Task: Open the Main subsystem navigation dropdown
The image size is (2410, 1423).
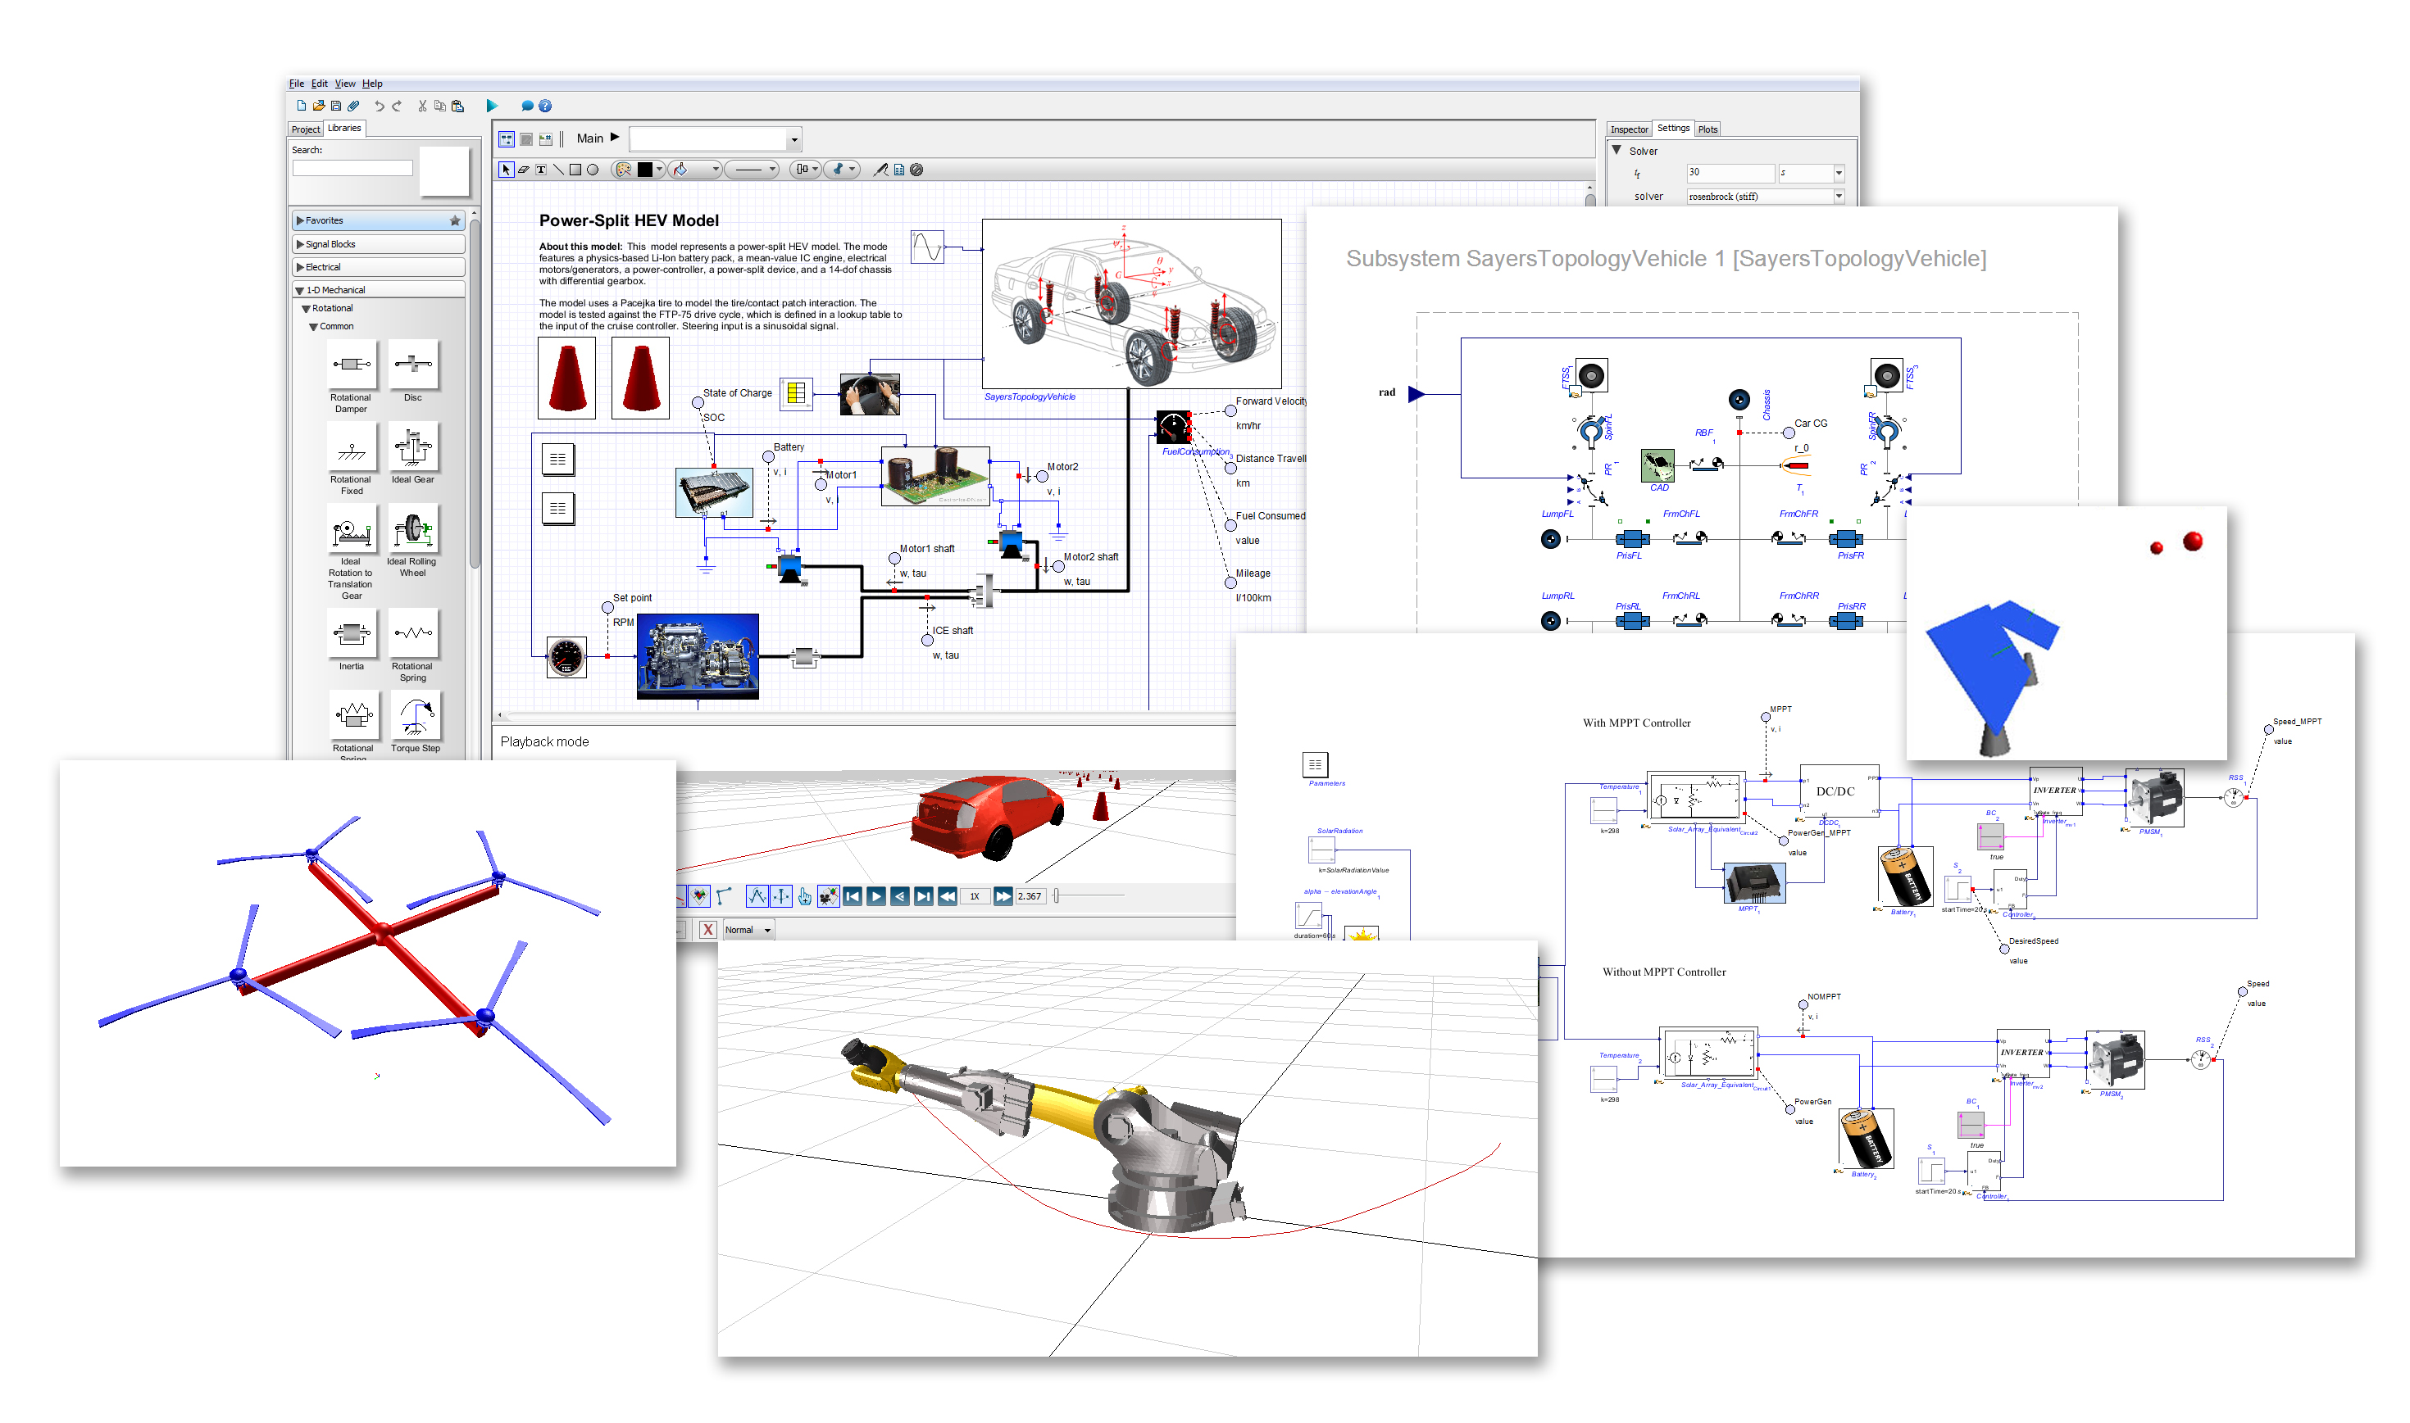Action: [x=794, y=140]
